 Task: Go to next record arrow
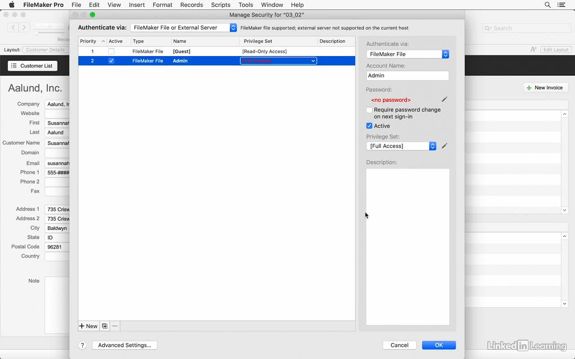(24, 28)
